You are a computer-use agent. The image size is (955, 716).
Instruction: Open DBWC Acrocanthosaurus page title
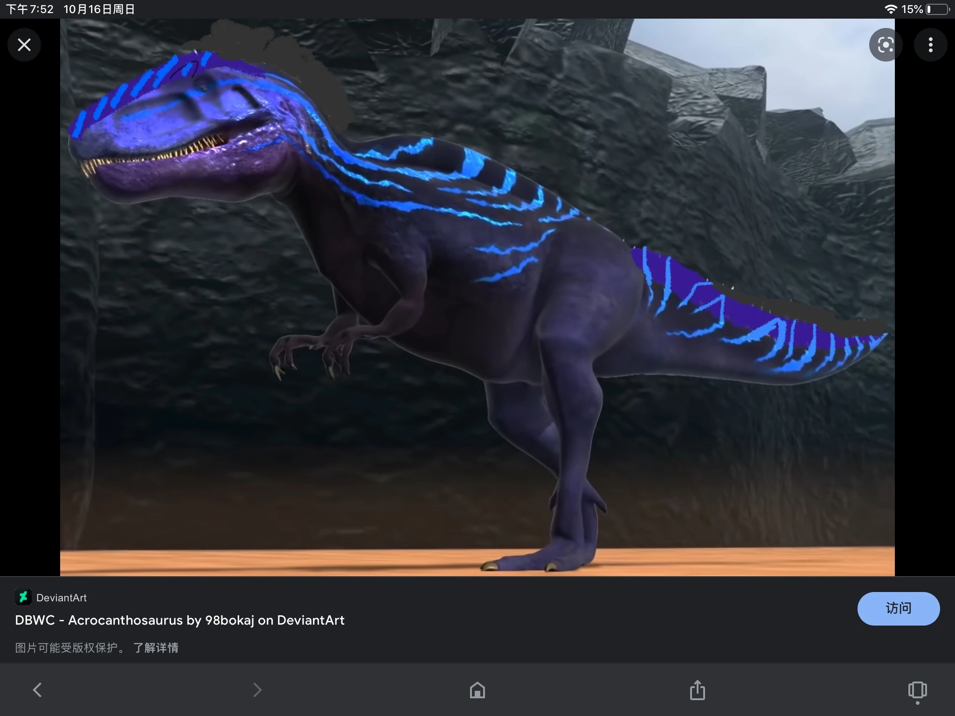180,620
